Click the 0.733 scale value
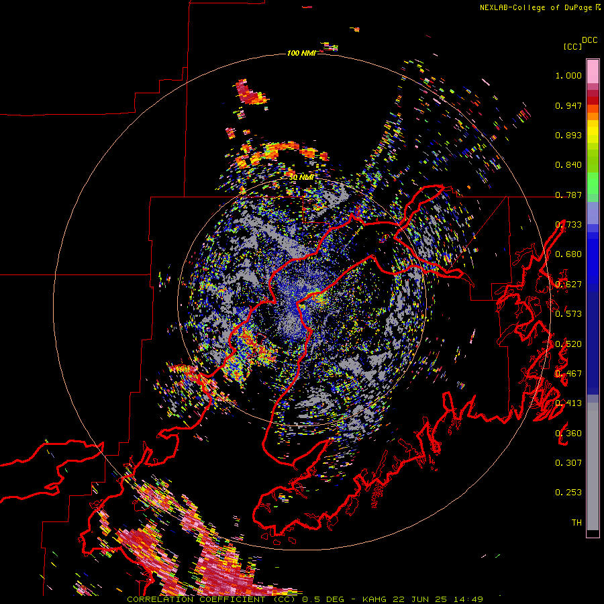Viewport: 604px width, 604px height. click(568, 225)
